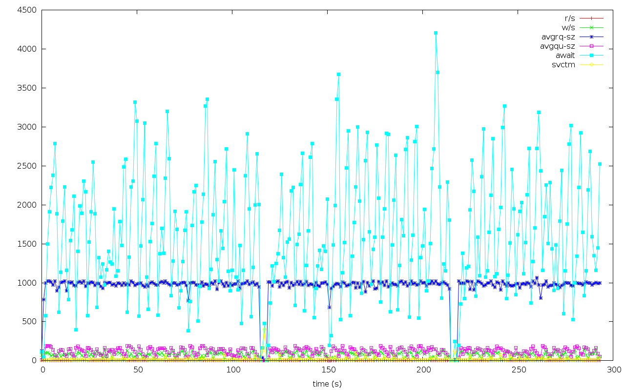Click the gray r/s legend line sample

pyautogui.click(x=591, y=18)
